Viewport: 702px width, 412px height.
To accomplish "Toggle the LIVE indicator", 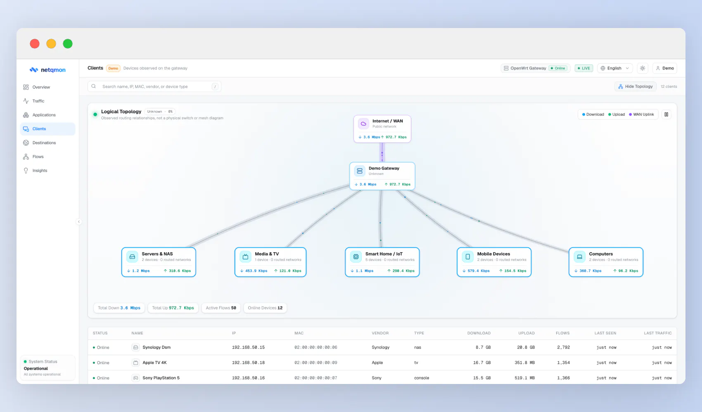I will click(x=584, y=68).
